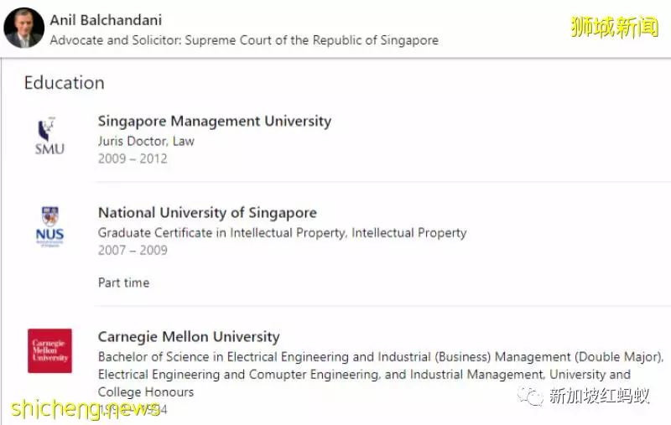This screenshot has height=425, width=671.
Task: Open Carnegie Mellon University page link
Action: (189, 336)
